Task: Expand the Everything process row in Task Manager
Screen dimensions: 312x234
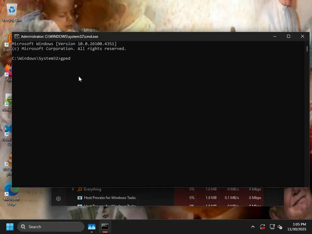Action: tap(73, 189)
